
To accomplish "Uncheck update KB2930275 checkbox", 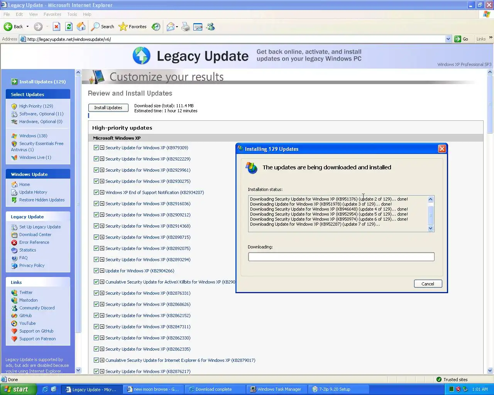I will (96, 181).
